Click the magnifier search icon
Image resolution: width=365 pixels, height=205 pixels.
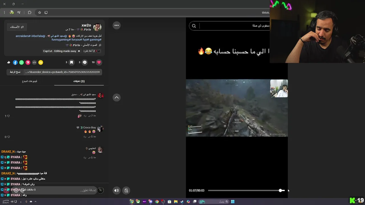194,26
